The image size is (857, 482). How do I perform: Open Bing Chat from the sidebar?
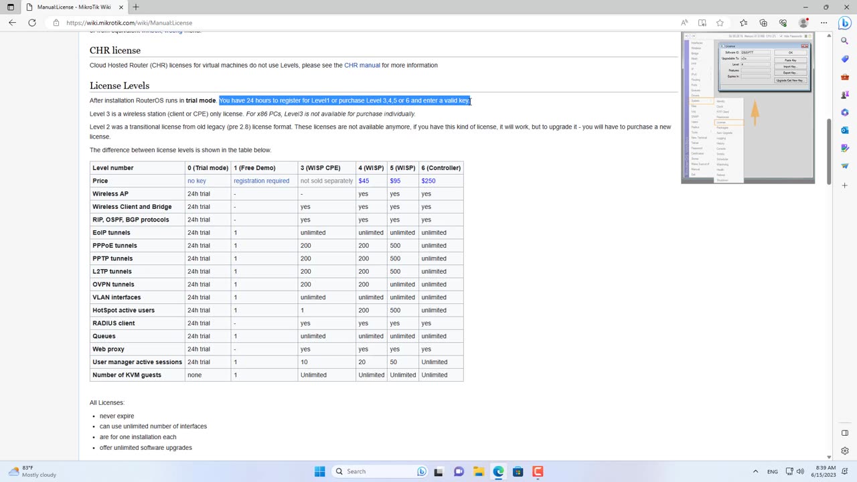[x=845, y=23]
